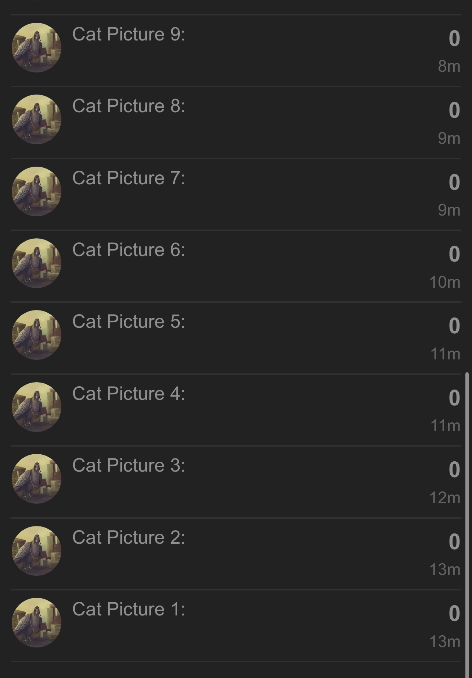Open the Cat Picture 1 title text
The width and height of the screenshot is (472, 678).
tap(129, 610)
